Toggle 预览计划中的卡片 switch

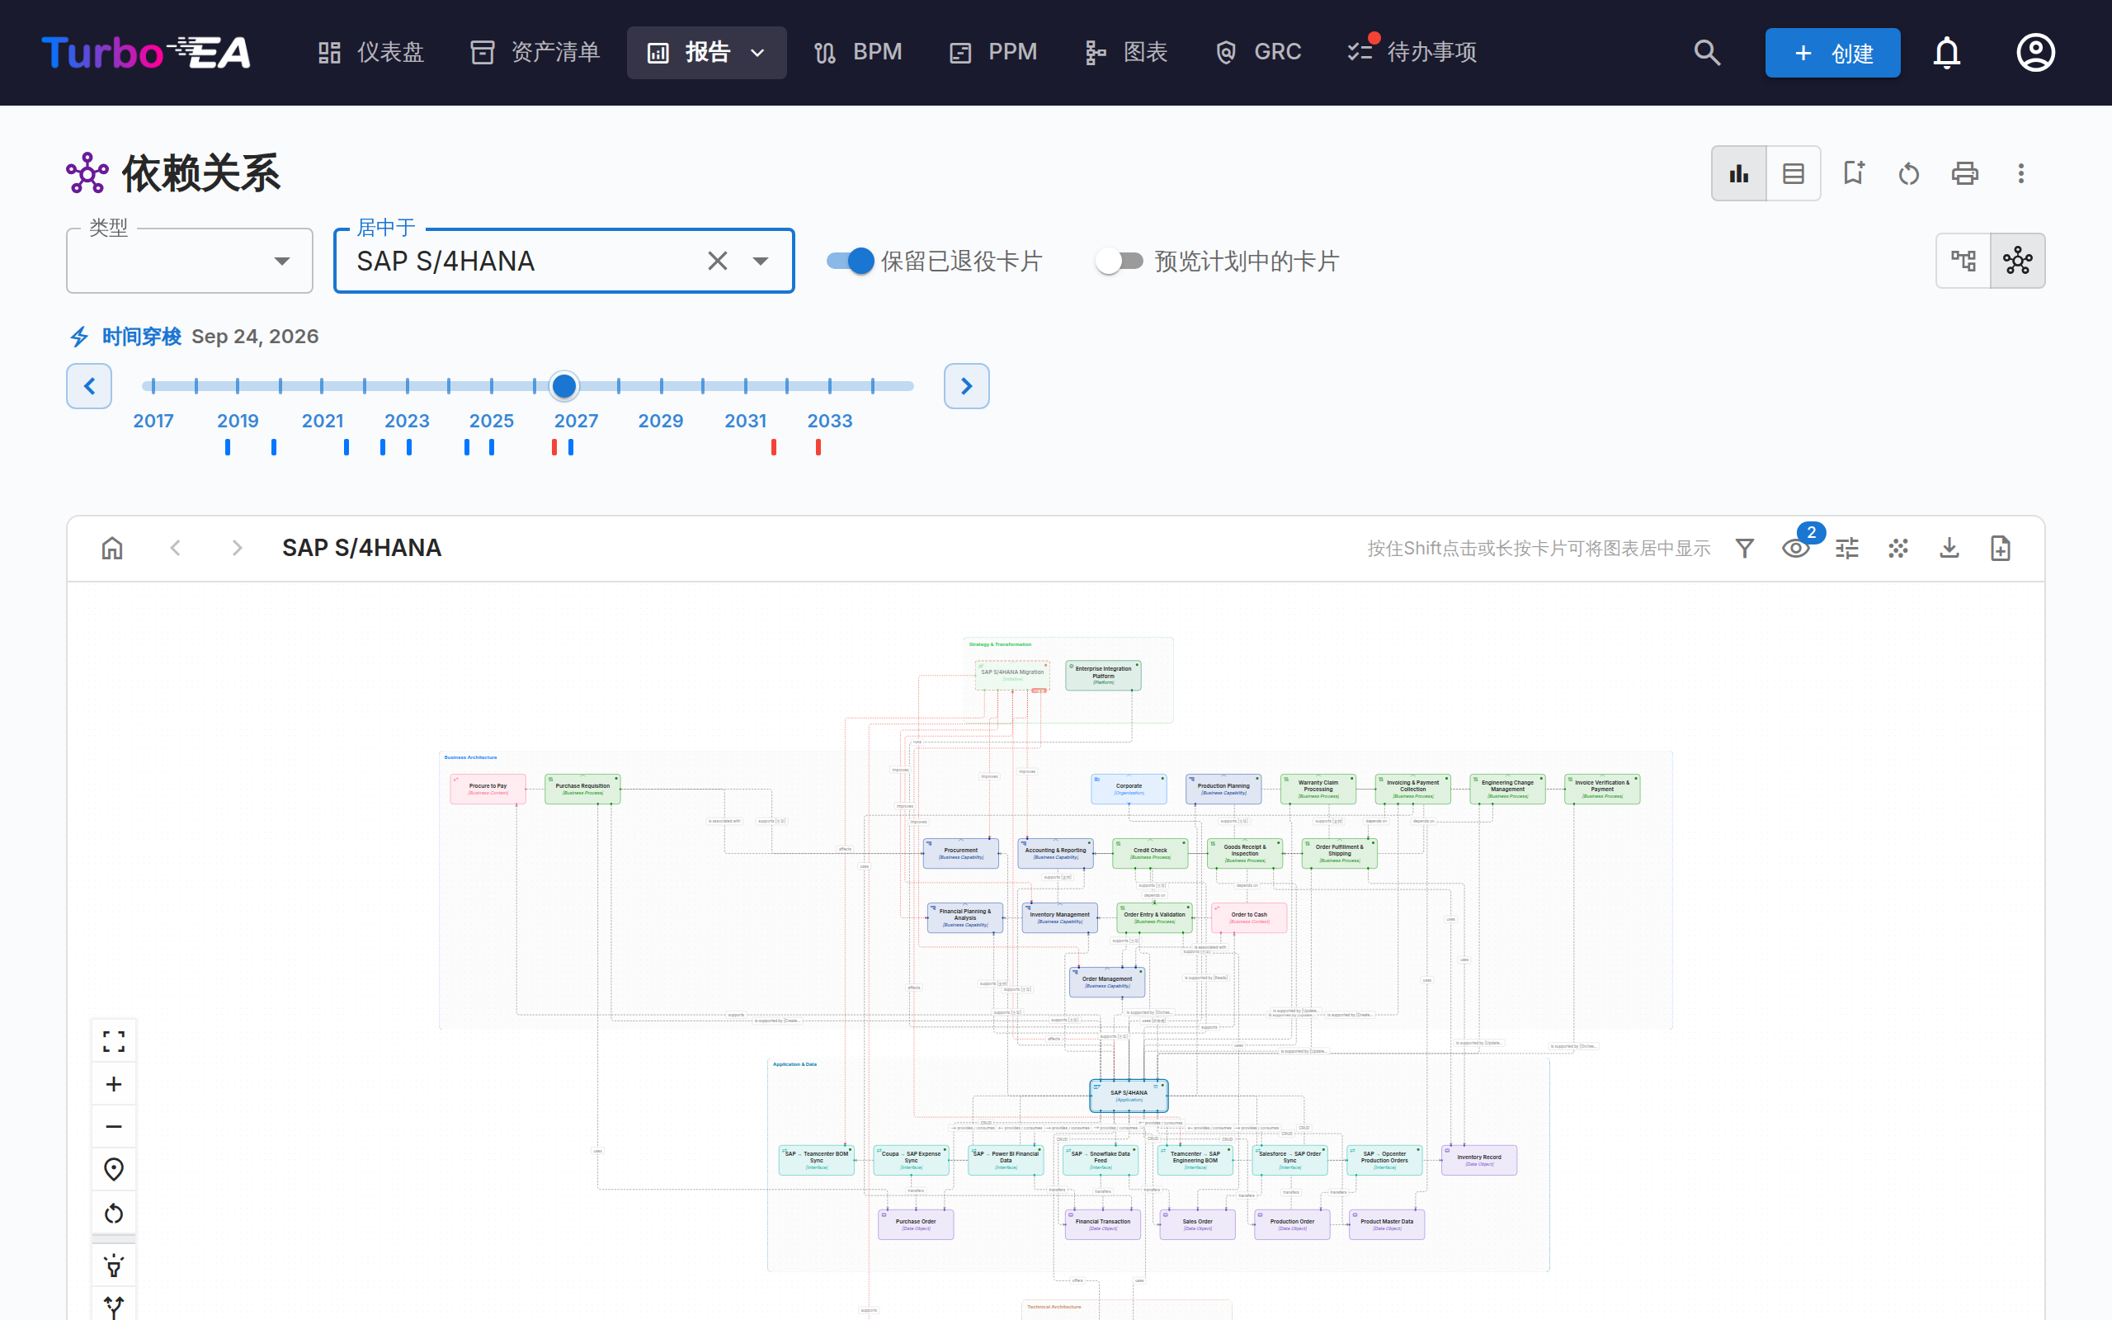click(x=1119, y=260)
